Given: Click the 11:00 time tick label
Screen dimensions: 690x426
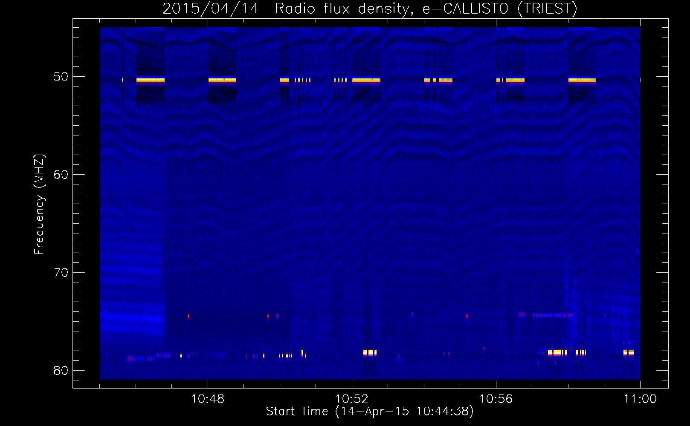Looking at the screenshot, I should coord(640,399).
